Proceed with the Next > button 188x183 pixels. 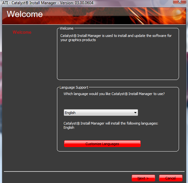tap(143, 178)
